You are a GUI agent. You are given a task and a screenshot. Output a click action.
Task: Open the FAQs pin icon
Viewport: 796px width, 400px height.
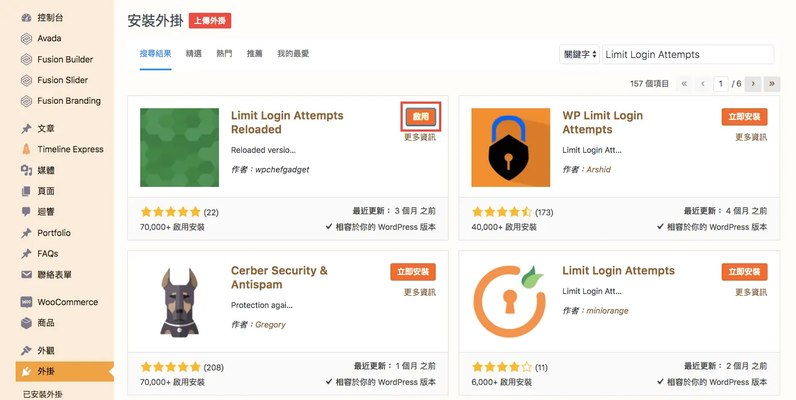pos(26,254)
